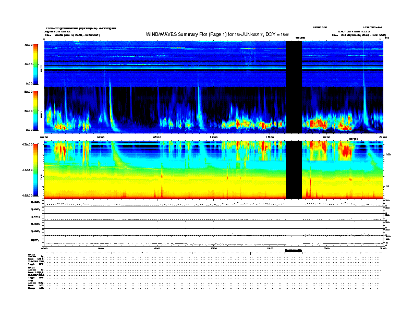Click the DOY = 169 text in title
This screenshot has width=413, height=319.
click(x=277, y=34)
